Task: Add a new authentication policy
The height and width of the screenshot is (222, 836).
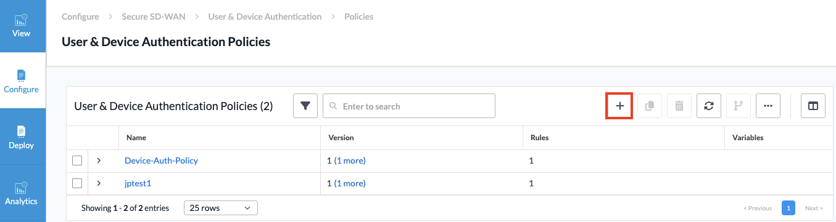Action: 619,106
